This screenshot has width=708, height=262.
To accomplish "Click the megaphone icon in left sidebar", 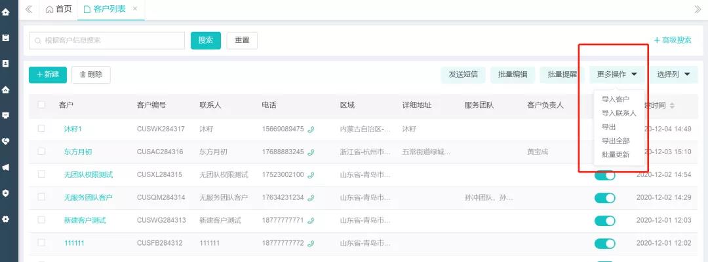I will tap(6, 167).
